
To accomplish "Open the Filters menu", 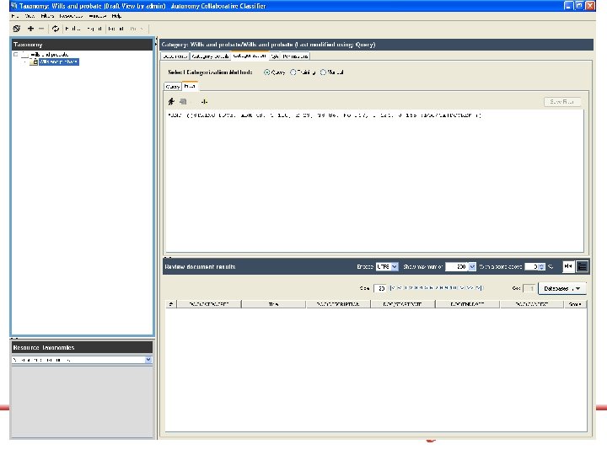I will click(x=47, y=16).
